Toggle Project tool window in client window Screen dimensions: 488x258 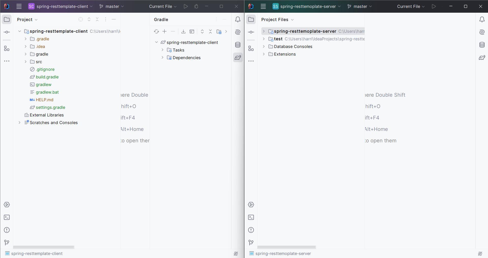[7, 20]
